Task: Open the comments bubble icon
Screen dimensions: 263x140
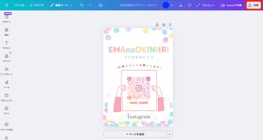Action: point(190,5)
